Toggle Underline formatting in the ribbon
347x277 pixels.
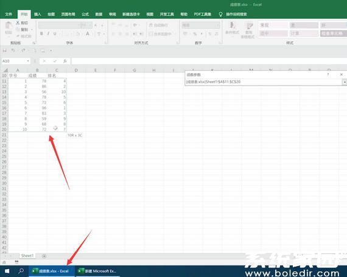pyautogui.click(x=55, y=33)
